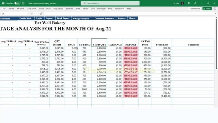Select the Profit/Loss column header
This screenshot has width=218, height=123.
tap(162, 42)
